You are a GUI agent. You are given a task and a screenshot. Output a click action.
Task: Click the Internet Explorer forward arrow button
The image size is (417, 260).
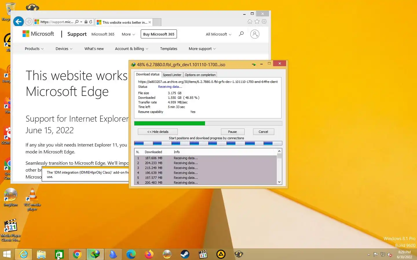click(x=28, y=22)
